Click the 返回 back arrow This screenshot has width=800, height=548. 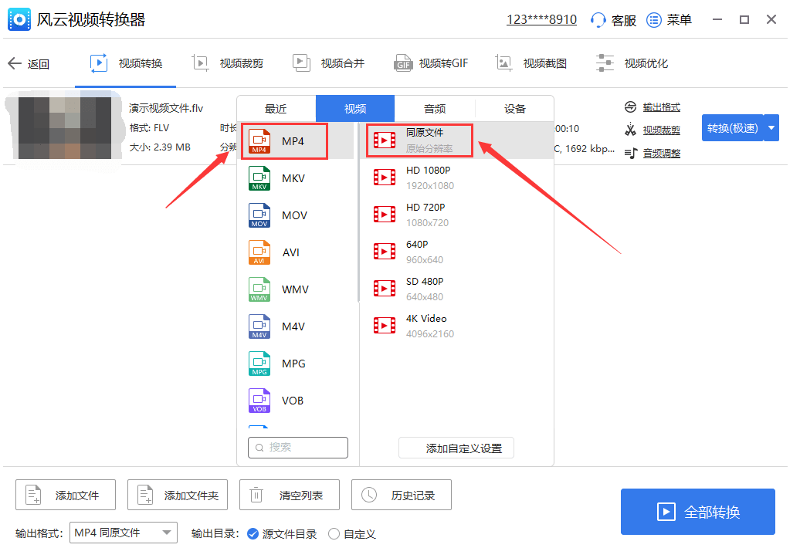tap(15, 63)
